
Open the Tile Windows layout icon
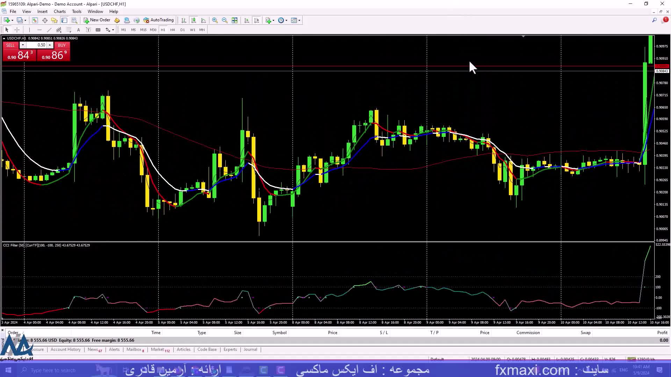point(235,20)
